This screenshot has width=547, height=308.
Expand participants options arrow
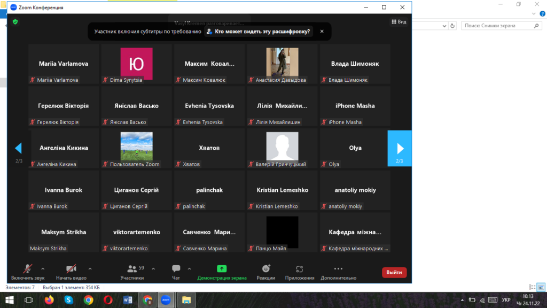point(153,269)
